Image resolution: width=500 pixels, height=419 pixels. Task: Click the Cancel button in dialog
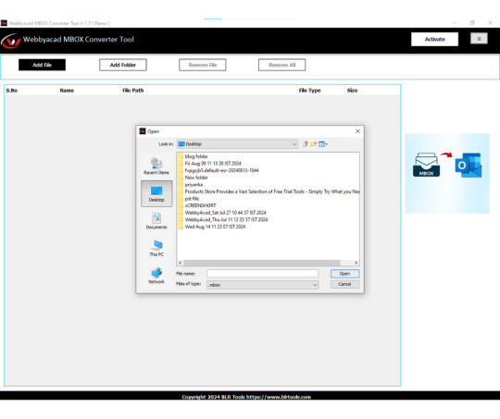(344, 284)
